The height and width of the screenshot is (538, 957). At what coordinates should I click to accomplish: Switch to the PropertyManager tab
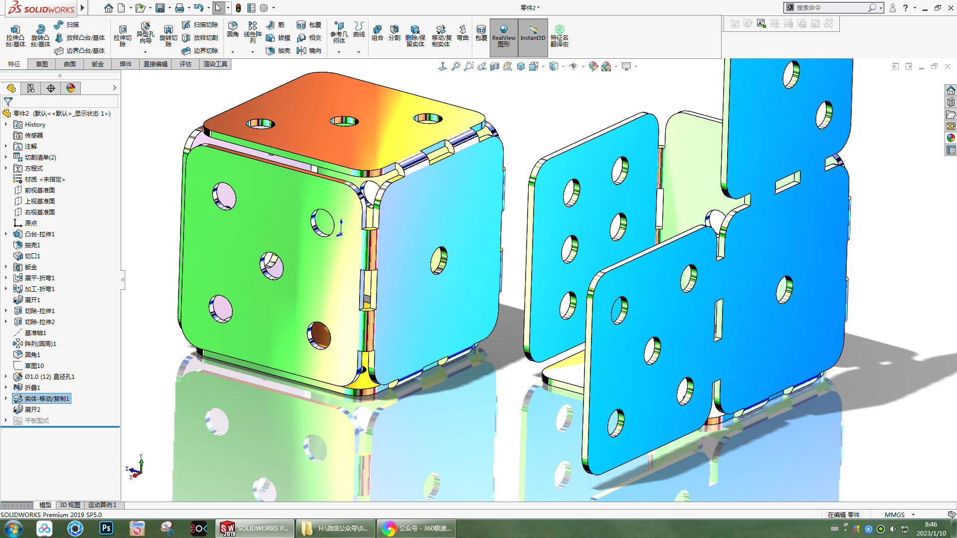(31, 88)
